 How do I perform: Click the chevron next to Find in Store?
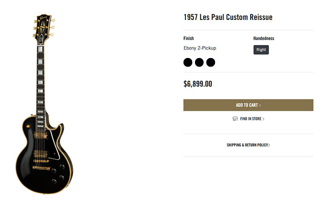pyautogui.click(x=264, y=119)
